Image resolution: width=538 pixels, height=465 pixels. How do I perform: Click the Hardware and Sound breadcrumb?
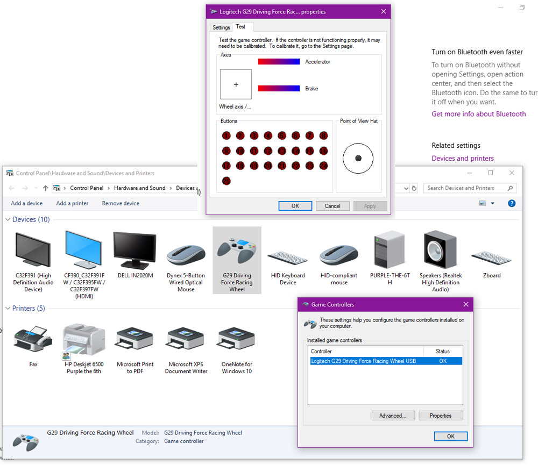coord(140,188)
